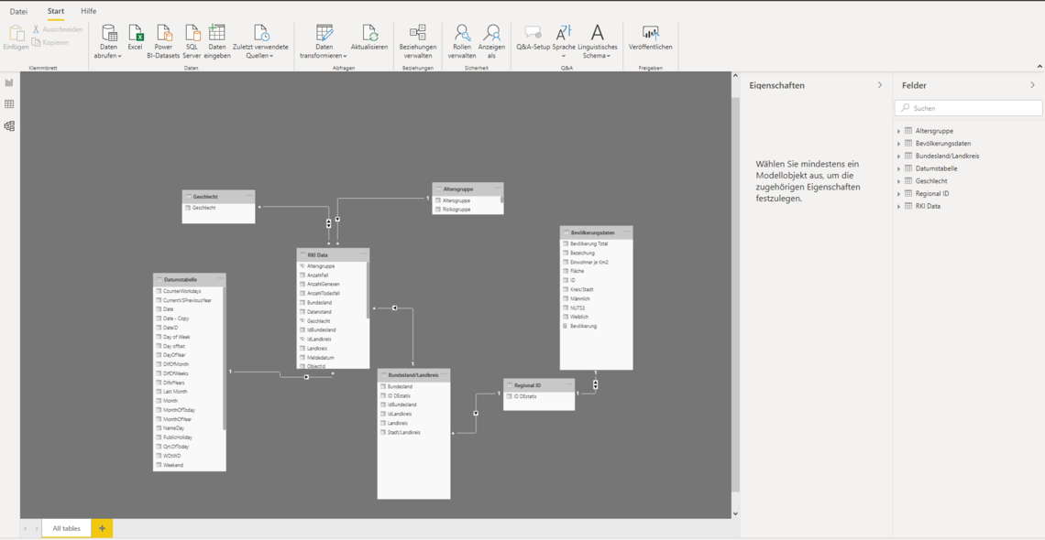This screenshot has height=540, width=1045.
Task: Expand Altersgruppe in Felder list
Action: pos(898,131)
